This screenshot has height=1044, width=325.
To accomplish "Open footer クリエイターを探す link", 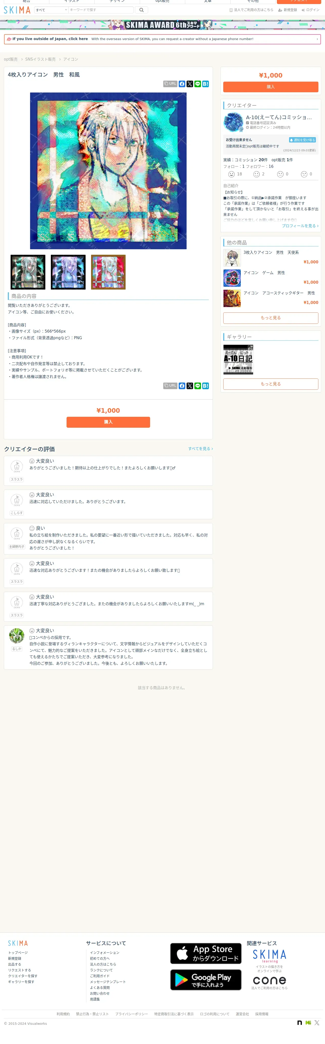I will 23,976.
